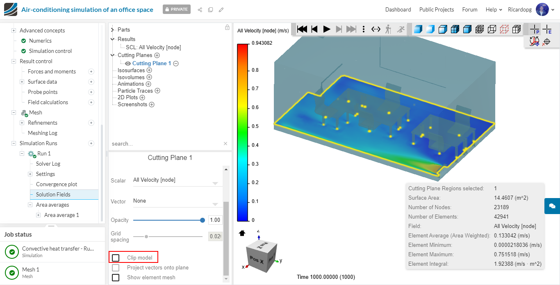Click the target crosshair reset icon

546,41
